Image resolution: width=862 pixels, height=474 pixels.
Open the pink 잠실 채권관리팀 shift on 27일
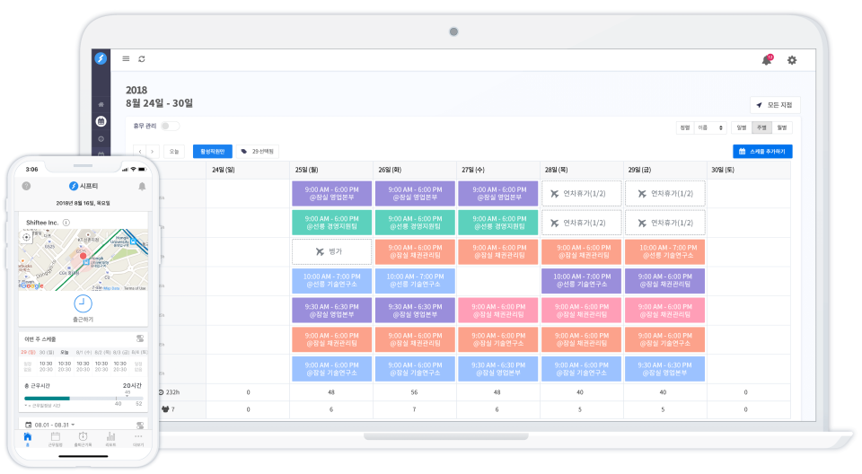498,311
